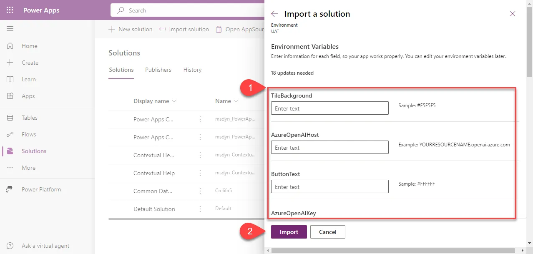The image size is (533, 254).
Task: Select the Solutions tab
Action: click(x=121, y=70)
